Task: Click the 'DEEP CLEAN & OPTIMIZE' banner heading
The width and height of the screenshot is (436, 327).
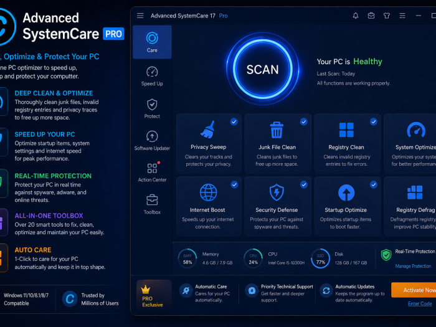Action: coord(54,93)
